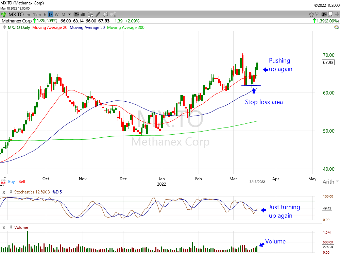Click the bold 67.93 last price value
340x255 pixels.
104,21
